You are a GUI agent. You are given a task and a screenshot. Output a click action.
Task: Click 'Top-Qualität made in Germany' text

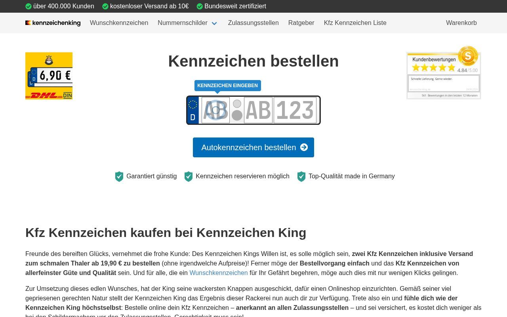pyautogui.click(x=352, y=176)
